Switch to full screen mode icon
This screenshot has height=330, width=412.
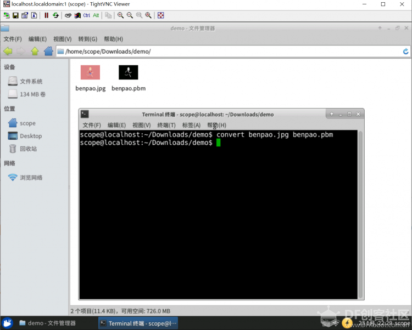[160, 15]
